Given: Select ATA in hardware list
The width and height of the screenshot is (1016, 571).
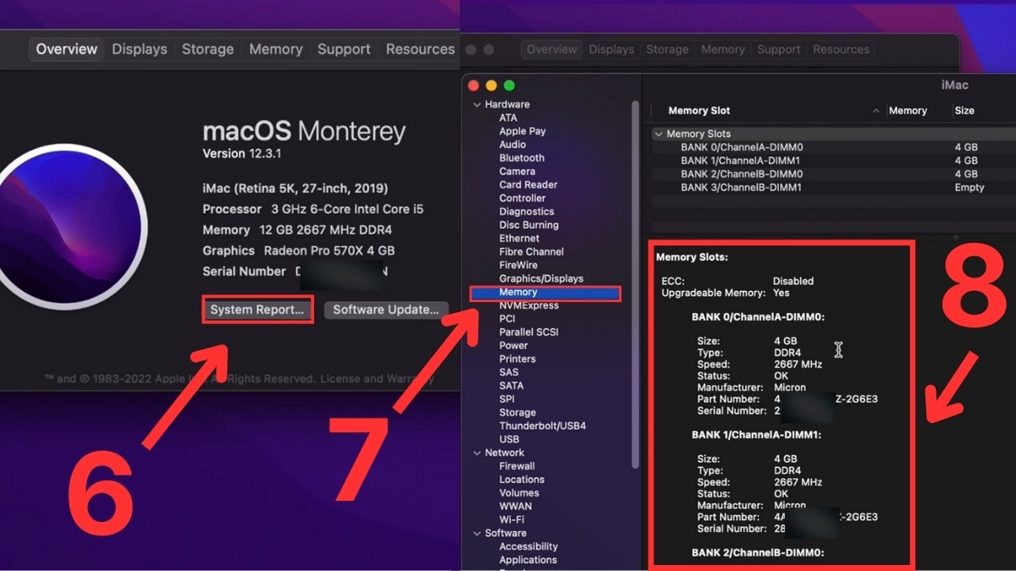Looking at the screenshot, I should (508, 118).
